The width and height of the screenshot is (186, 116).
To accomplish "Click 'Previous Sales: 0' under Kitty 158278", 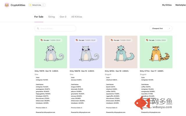I will 76,108.
